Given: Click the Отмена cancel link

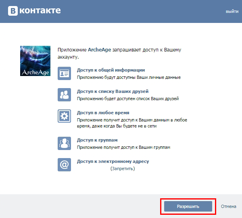Looking at the screenshot, I should [x=228, y=206].
